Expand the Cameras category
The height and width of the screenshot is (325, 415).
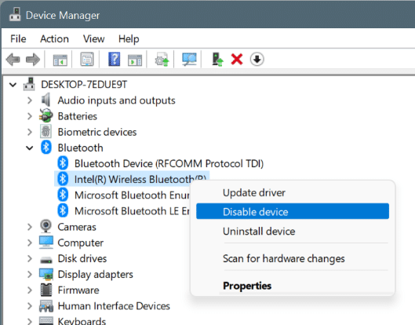[30, 227]
